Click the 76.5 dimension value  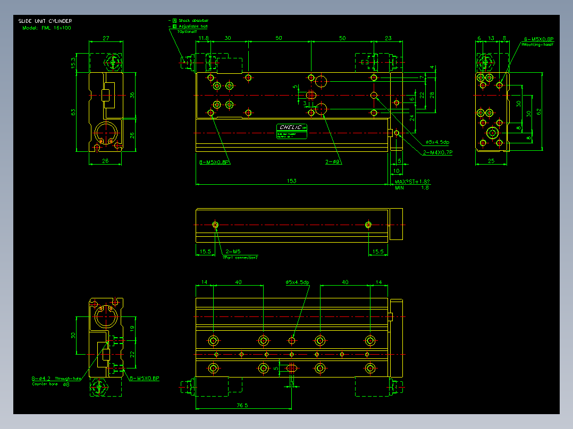242,405
